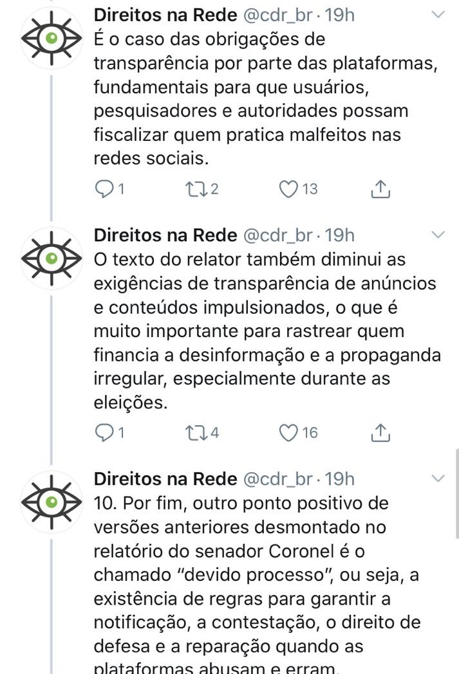Reply to the tweet about transparency obligations

104,189
